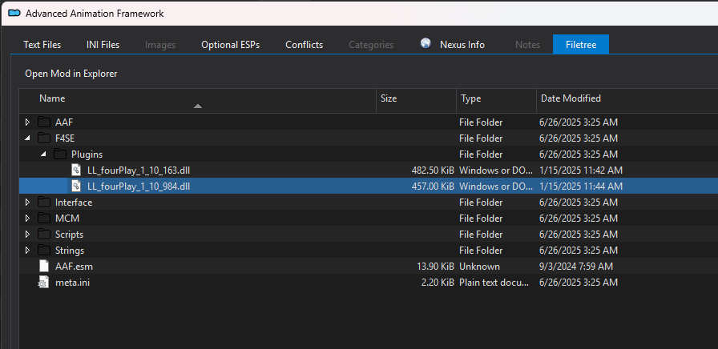Viewport: 718px width, 349px height.
Task: Click the Advanced Animation Framework window title
Action: [95, 14]
